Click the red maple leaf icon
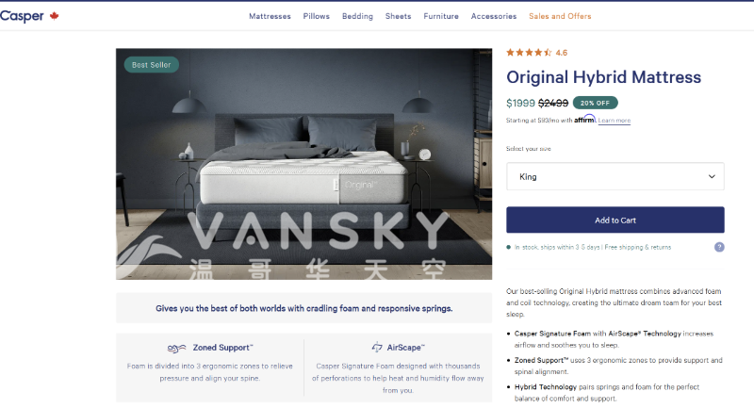The width and height of the screenshot is (754, 408). 55,16
